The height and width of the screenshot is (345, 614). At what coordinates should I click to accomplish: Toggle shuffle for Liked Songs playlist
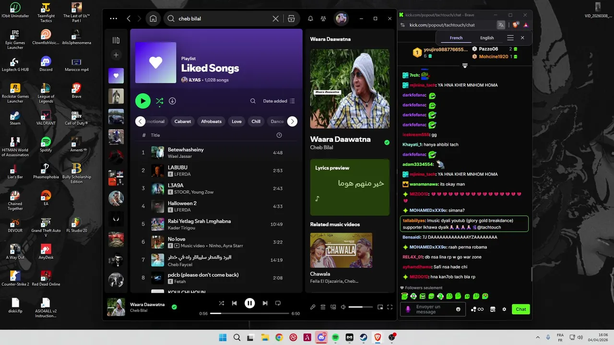[159, 101]
